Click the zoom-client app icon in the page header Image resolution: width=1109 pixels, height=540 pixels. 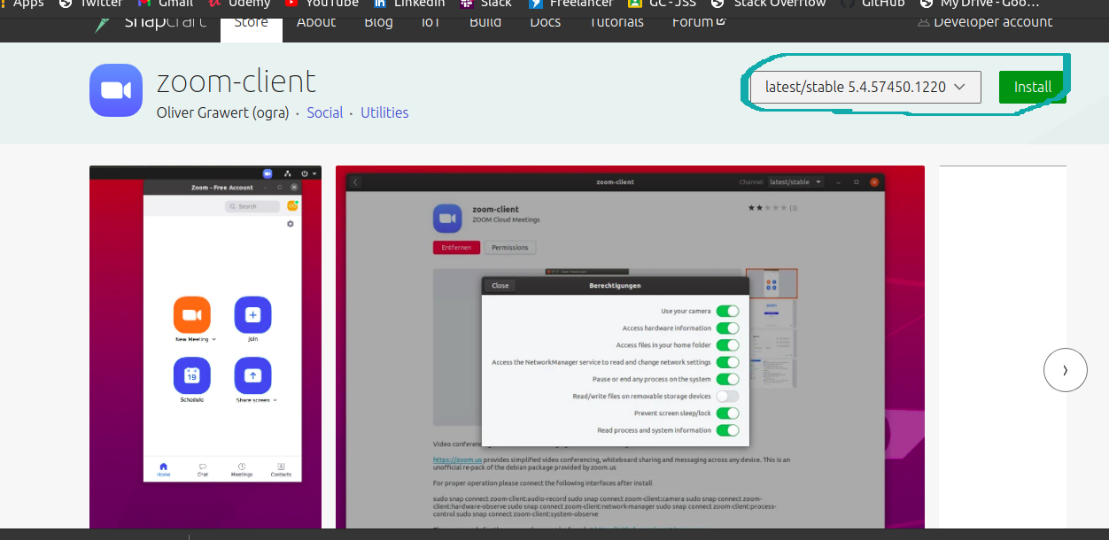[116, 90]
